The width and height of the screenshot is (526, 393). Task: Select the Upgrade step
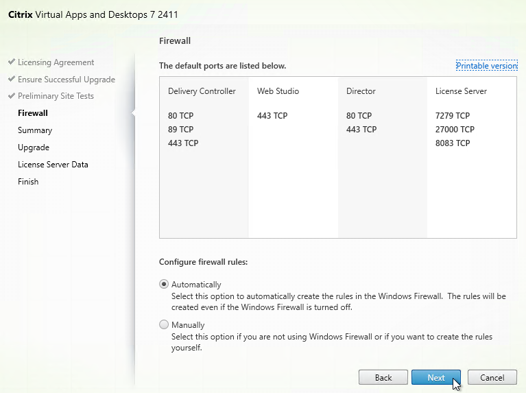(x=34, y=147)
